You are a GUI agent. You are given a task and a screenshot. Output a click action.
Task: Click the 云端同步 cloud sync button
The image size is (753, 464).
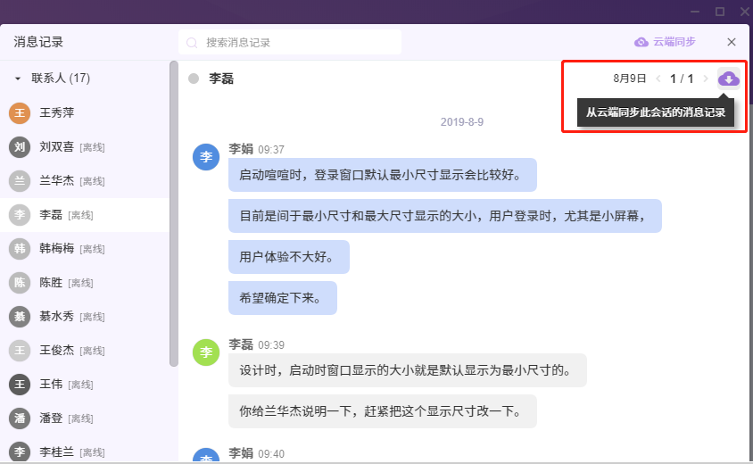point(665,42)
